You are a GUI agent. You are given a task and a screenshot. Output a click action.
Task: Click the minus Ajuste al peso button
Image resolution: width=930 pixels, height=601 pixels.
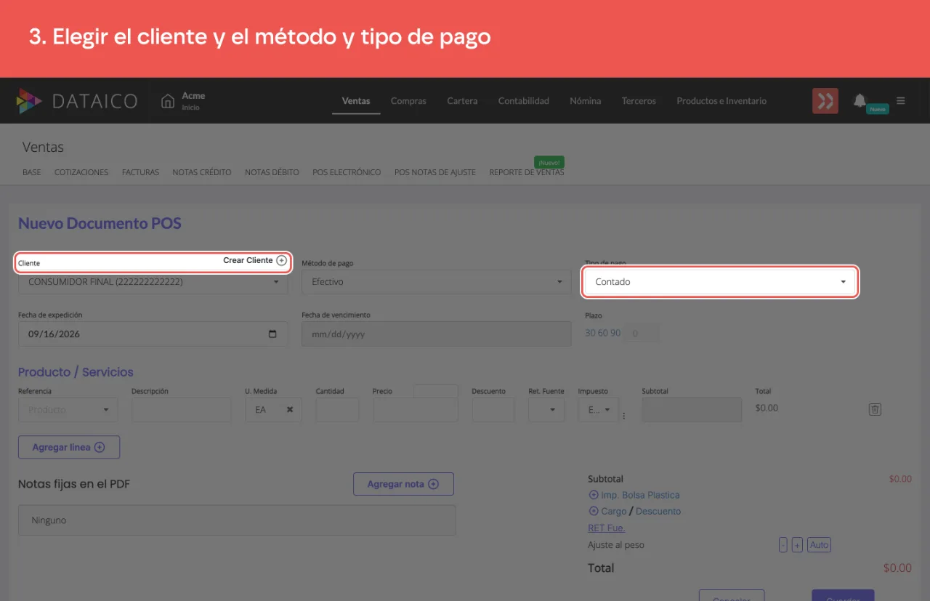pos(783,545)
